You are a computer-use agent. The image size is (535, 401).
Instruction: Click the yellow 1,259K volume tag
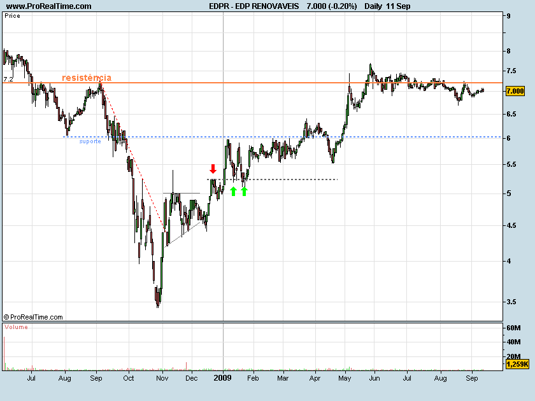click(517, 364)
